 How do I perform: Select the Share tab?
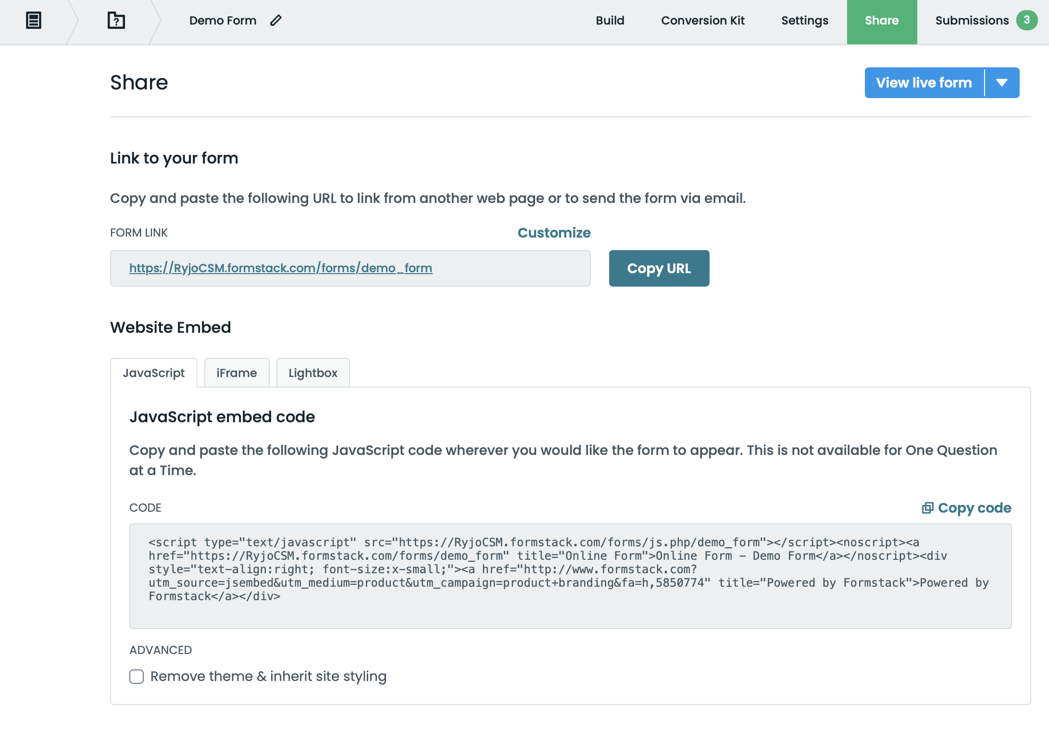point(881,21)
